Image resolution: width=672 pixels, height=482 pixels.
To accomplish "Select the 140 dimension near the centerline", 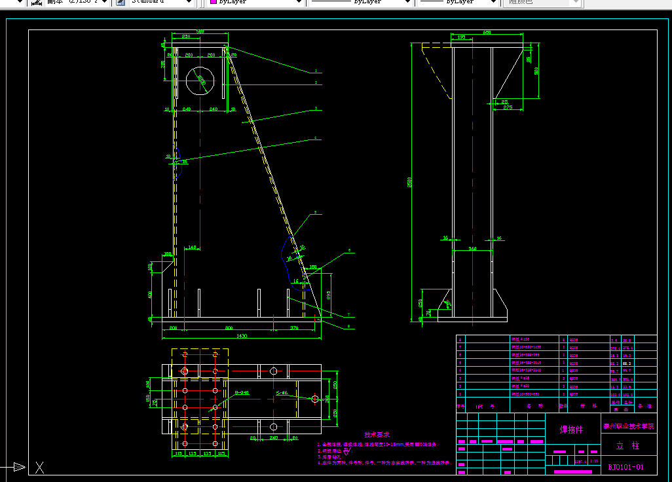I will coord(192,247).
